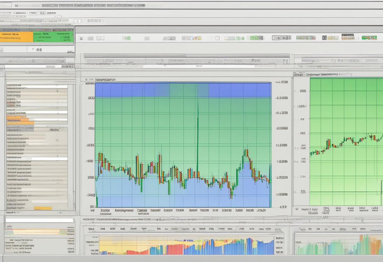
Task: Click the candlestick line in the right green chart
Action: [x=346, y=140]
